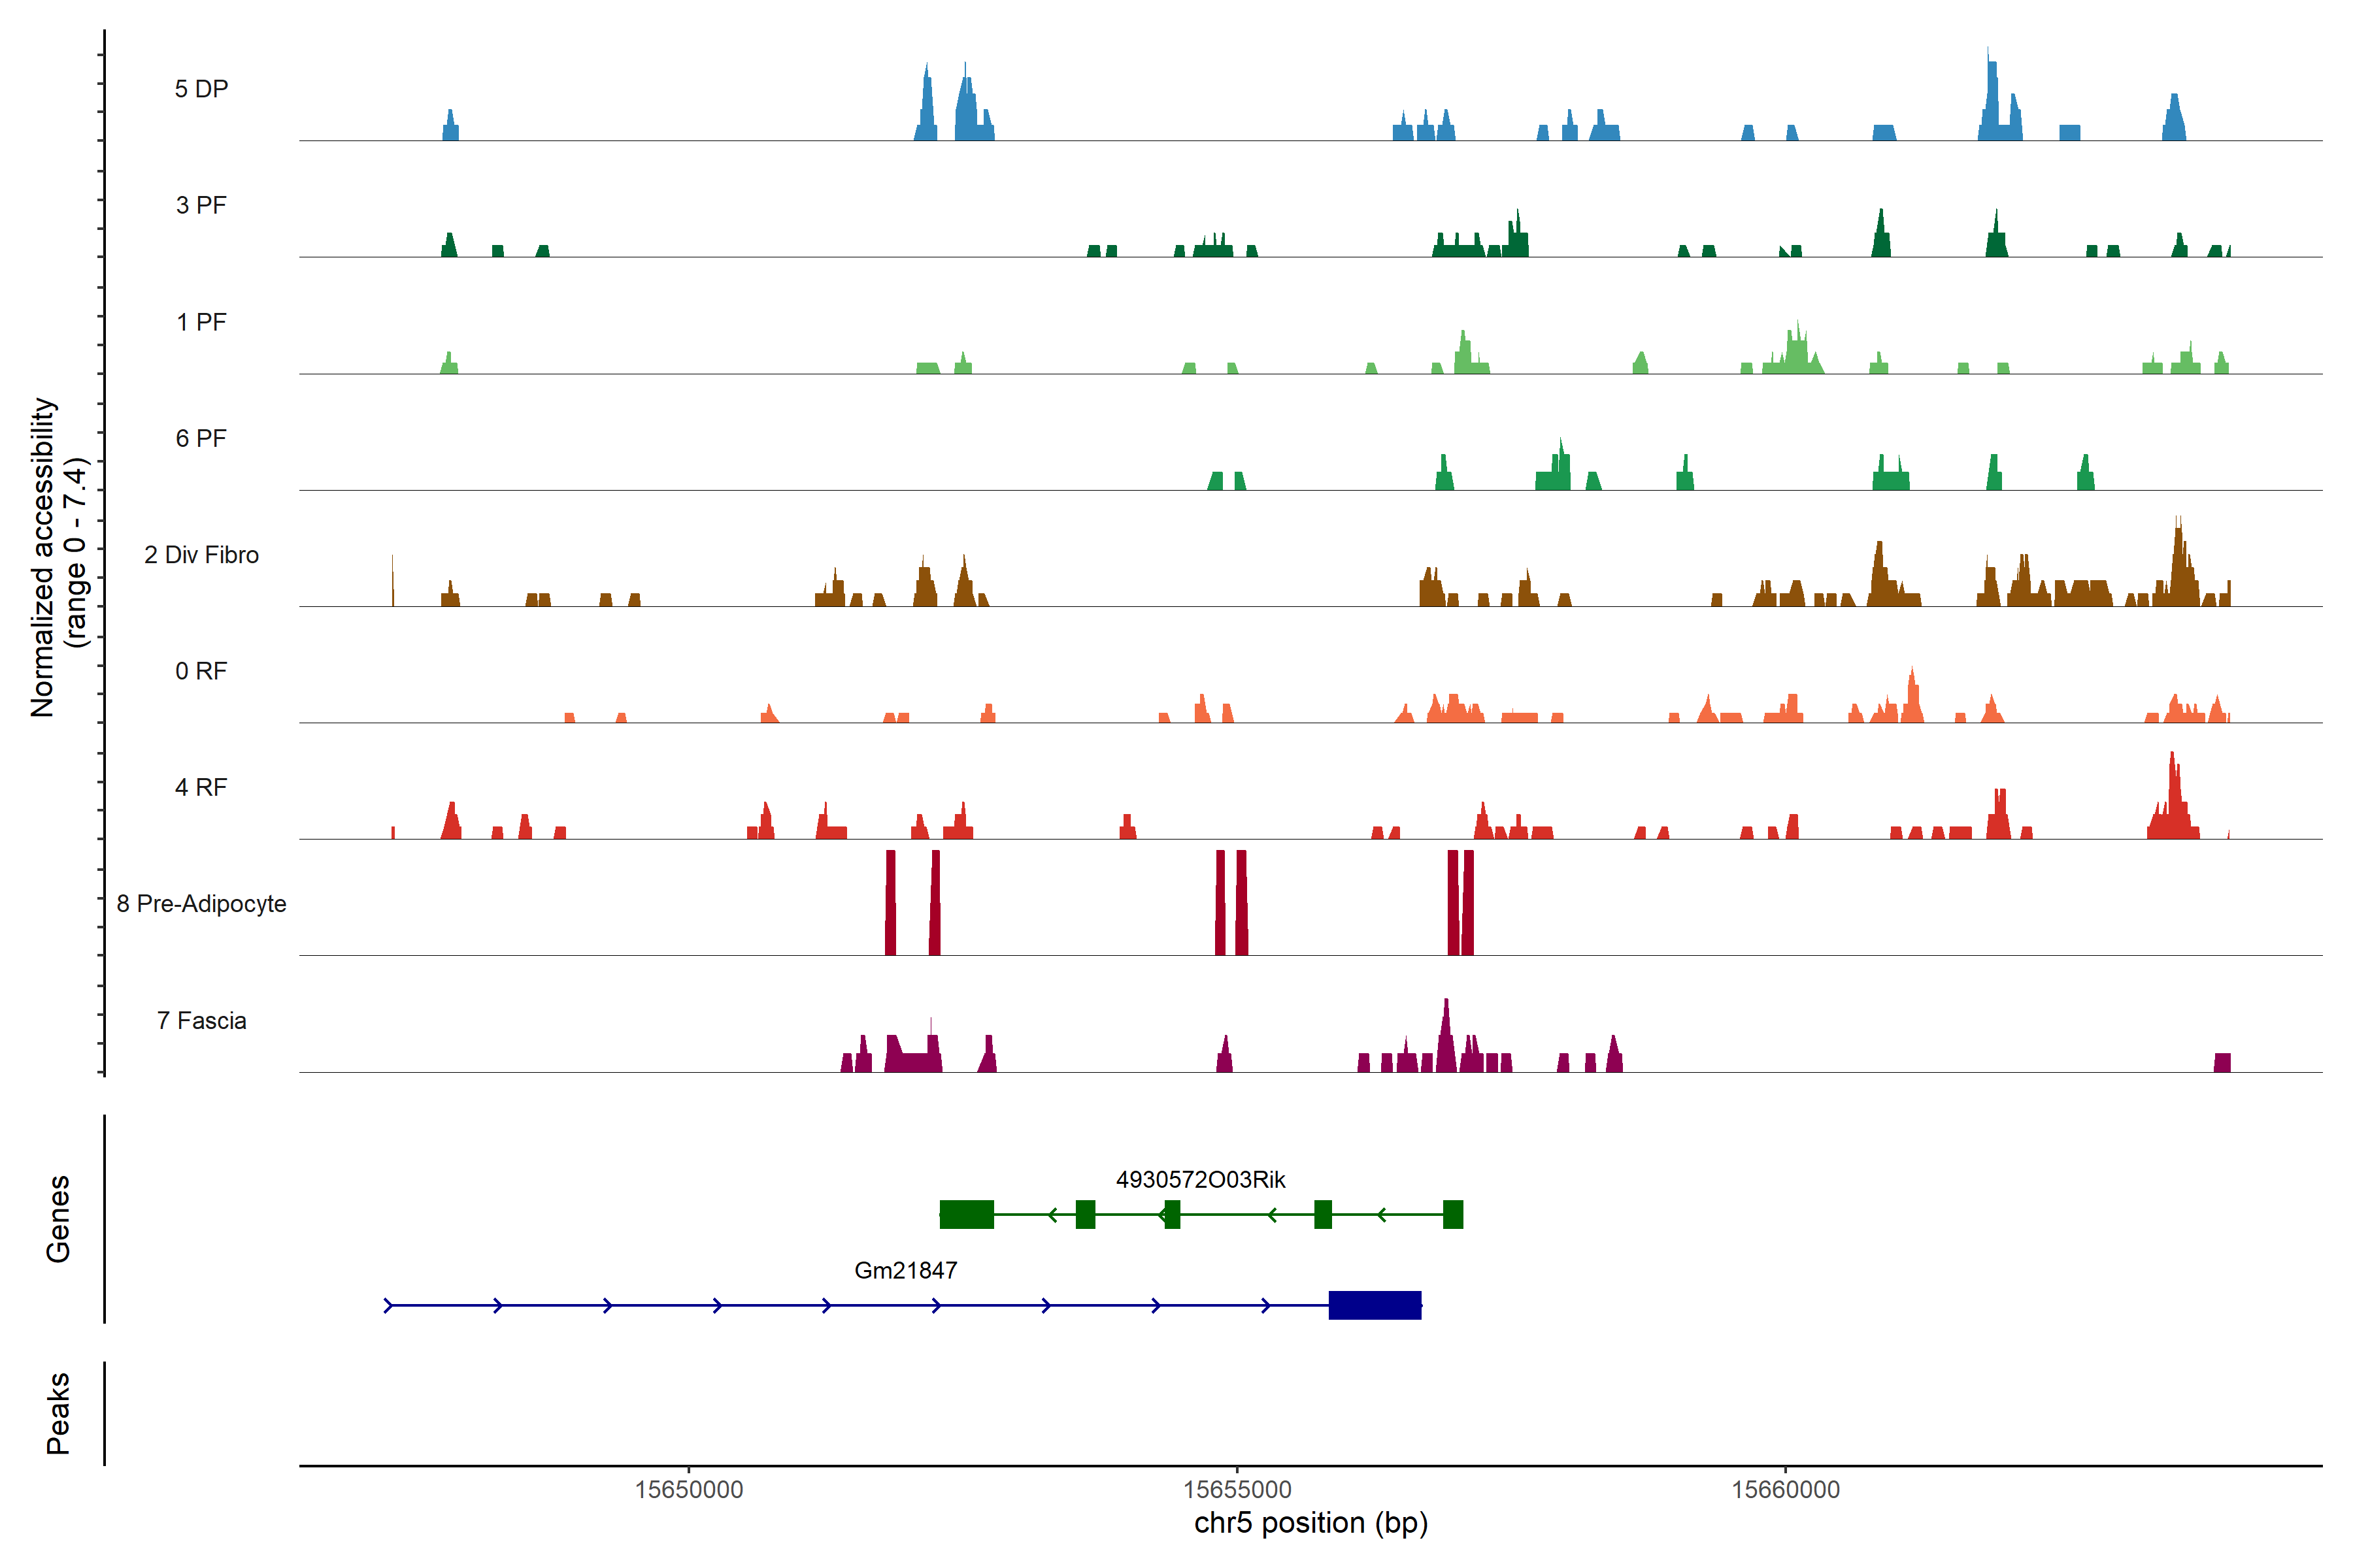
Task: Click the 5 DP track label
Action: pos(201,89)
